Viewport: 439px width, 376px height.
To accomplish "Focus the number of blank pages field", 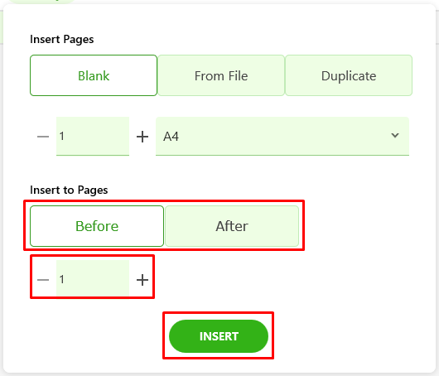I will (x=93, y=136).
